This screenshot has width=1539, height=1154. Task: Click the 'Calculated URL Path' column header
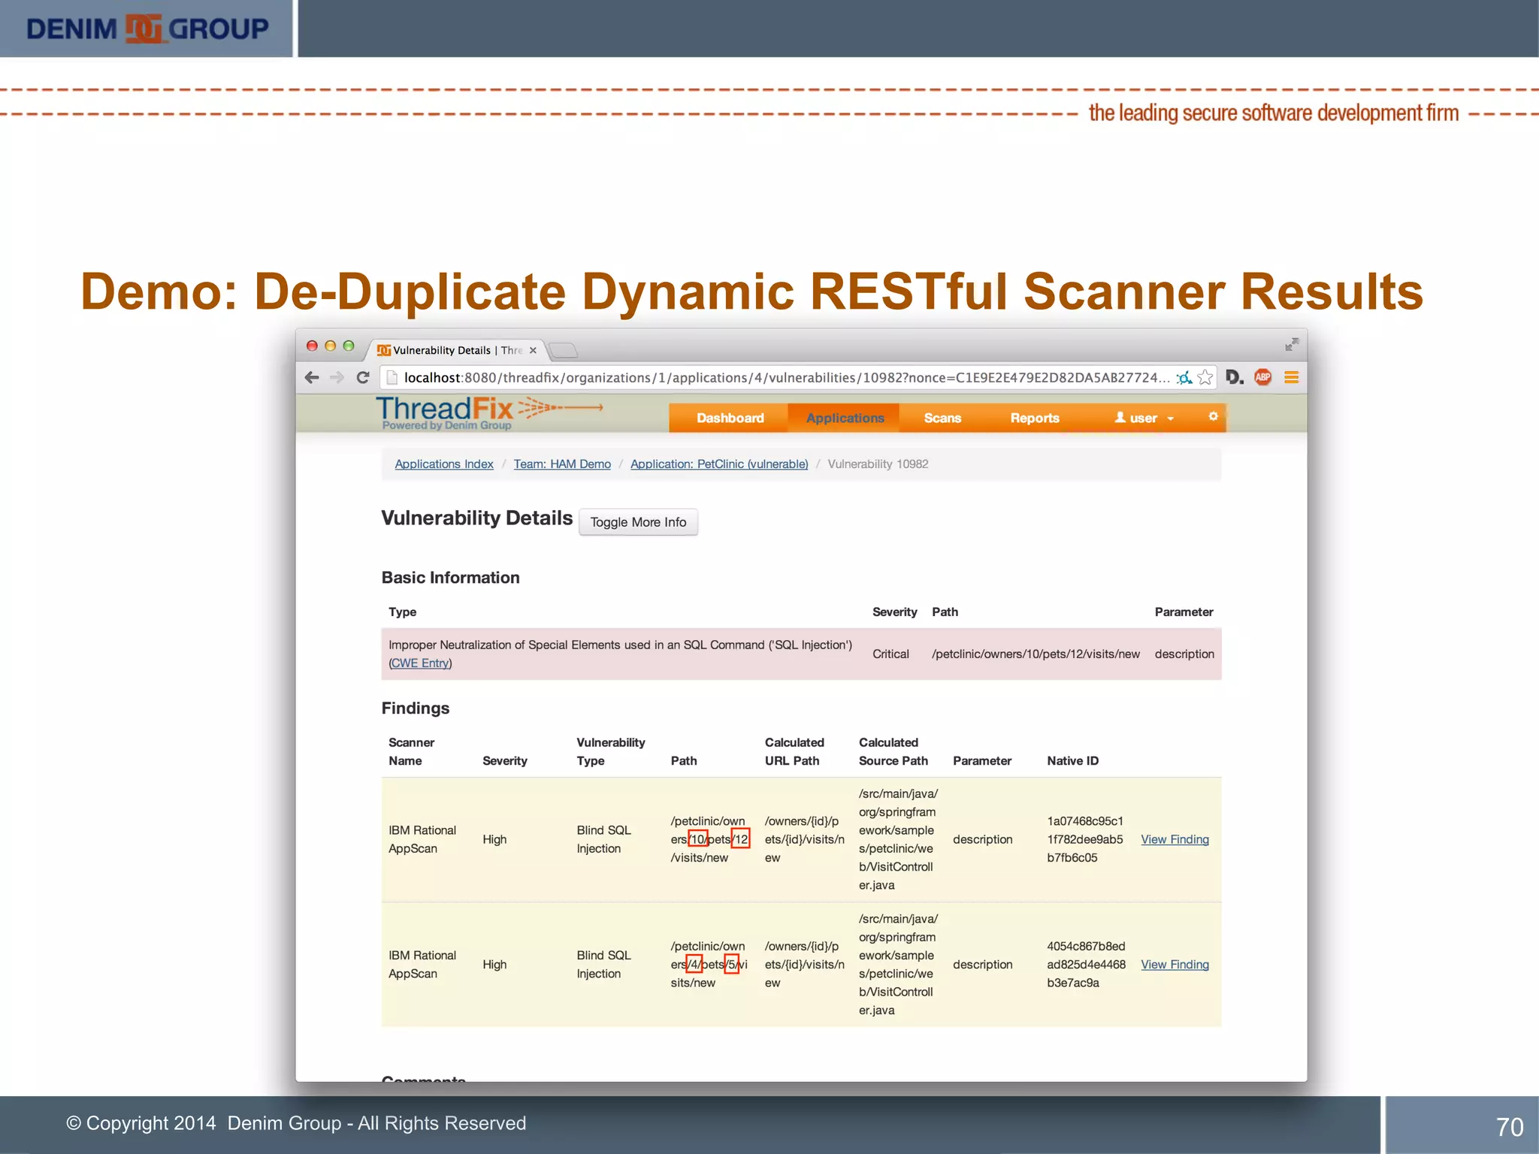pos(794,751)
